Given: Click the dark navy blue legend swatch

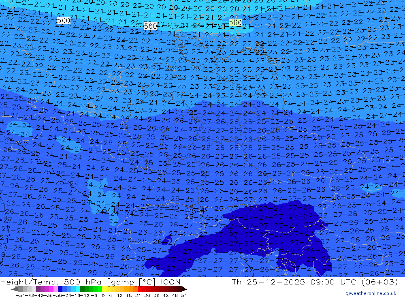Looking at the screenshot, I should tap(60, 289).
